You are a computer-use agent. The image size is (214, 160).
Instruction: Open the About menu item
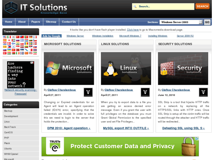point(22,22)
